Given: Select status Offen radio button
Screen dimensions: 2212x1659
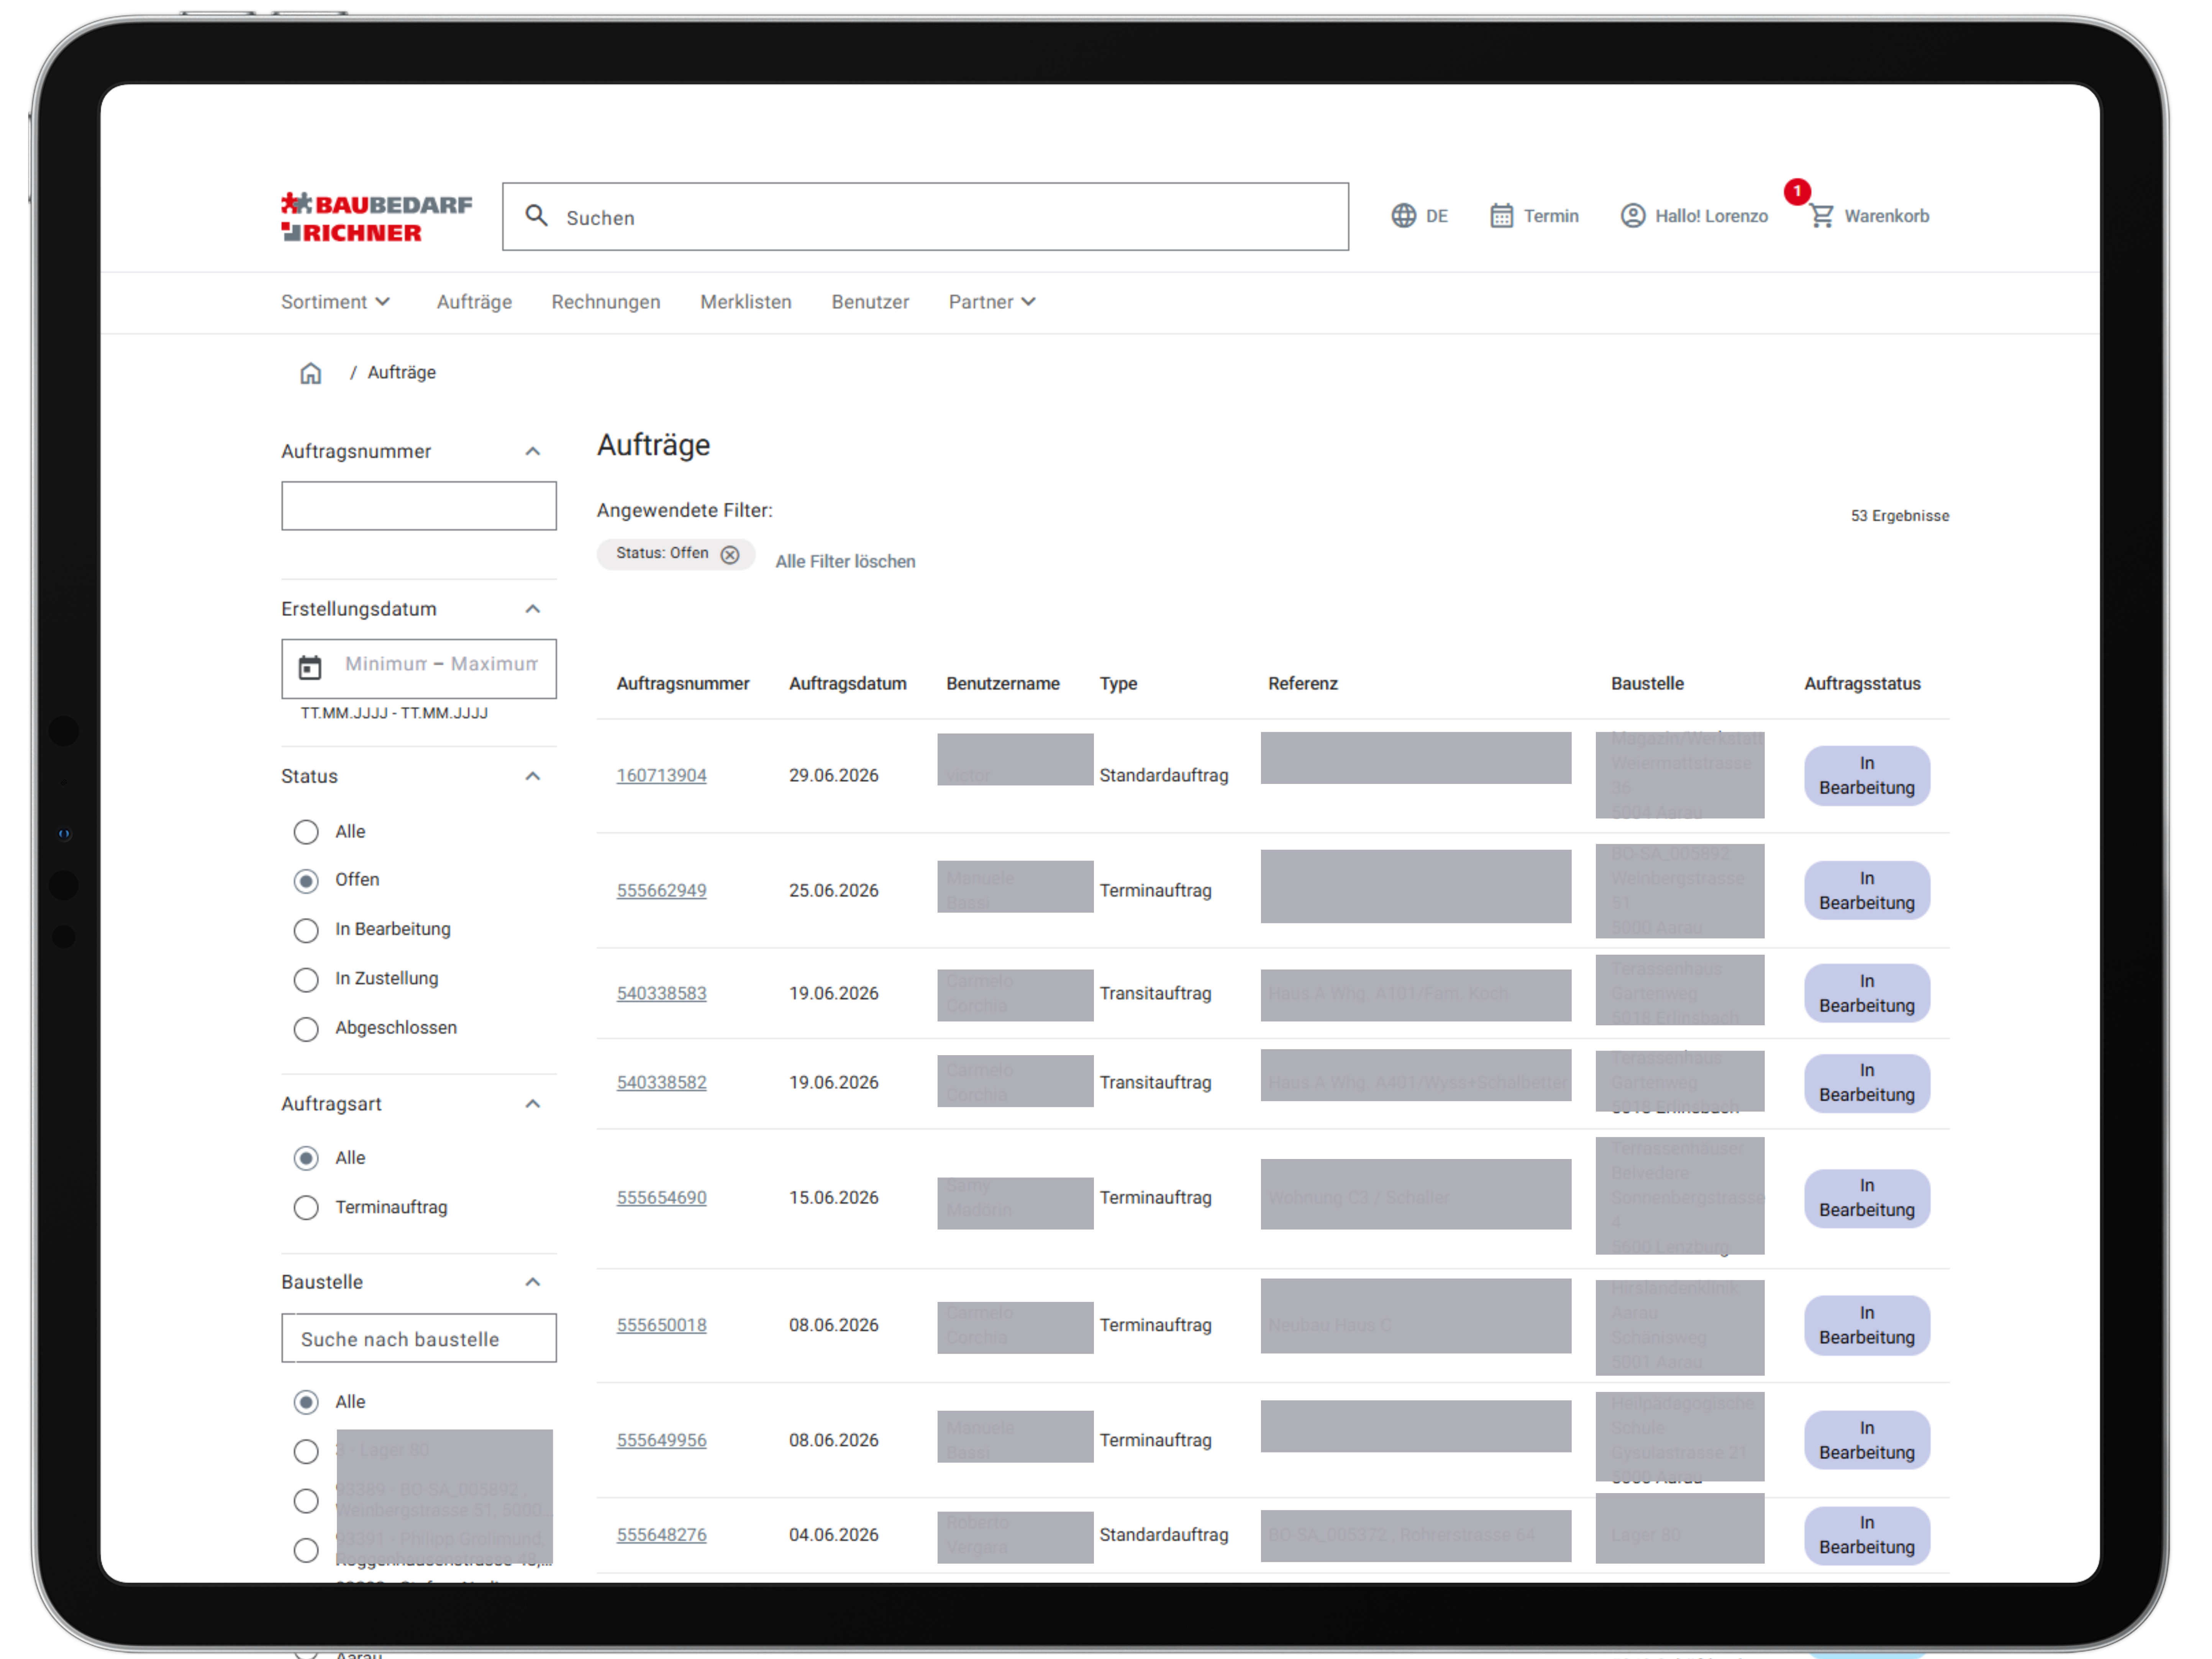Looking at the screenshot, I should point(306,881).
